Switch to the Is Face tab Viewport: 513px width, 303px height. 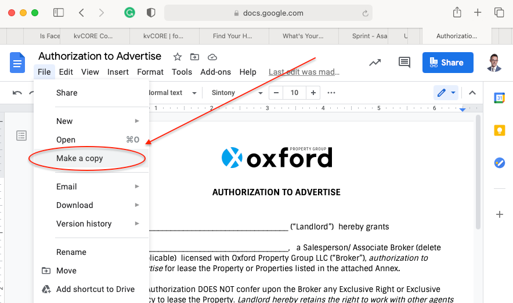tap(42, 36)
